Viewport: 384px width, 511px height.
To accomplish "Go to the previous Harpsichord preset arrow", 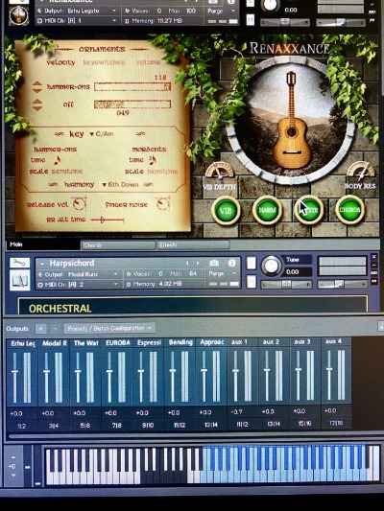I will tap(187, 263).
